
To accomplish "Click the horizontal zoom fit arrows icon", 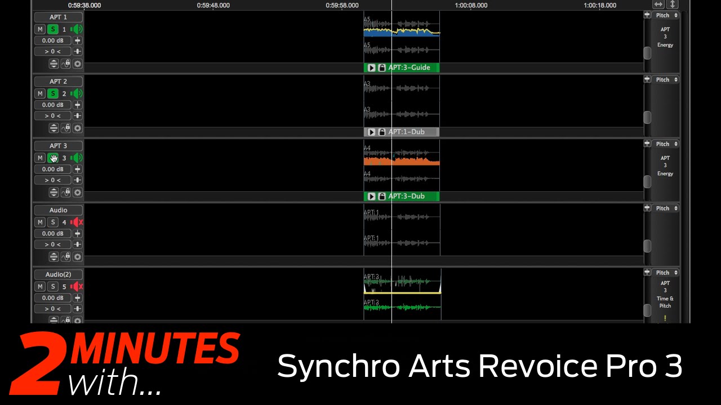I will (658, 4).
